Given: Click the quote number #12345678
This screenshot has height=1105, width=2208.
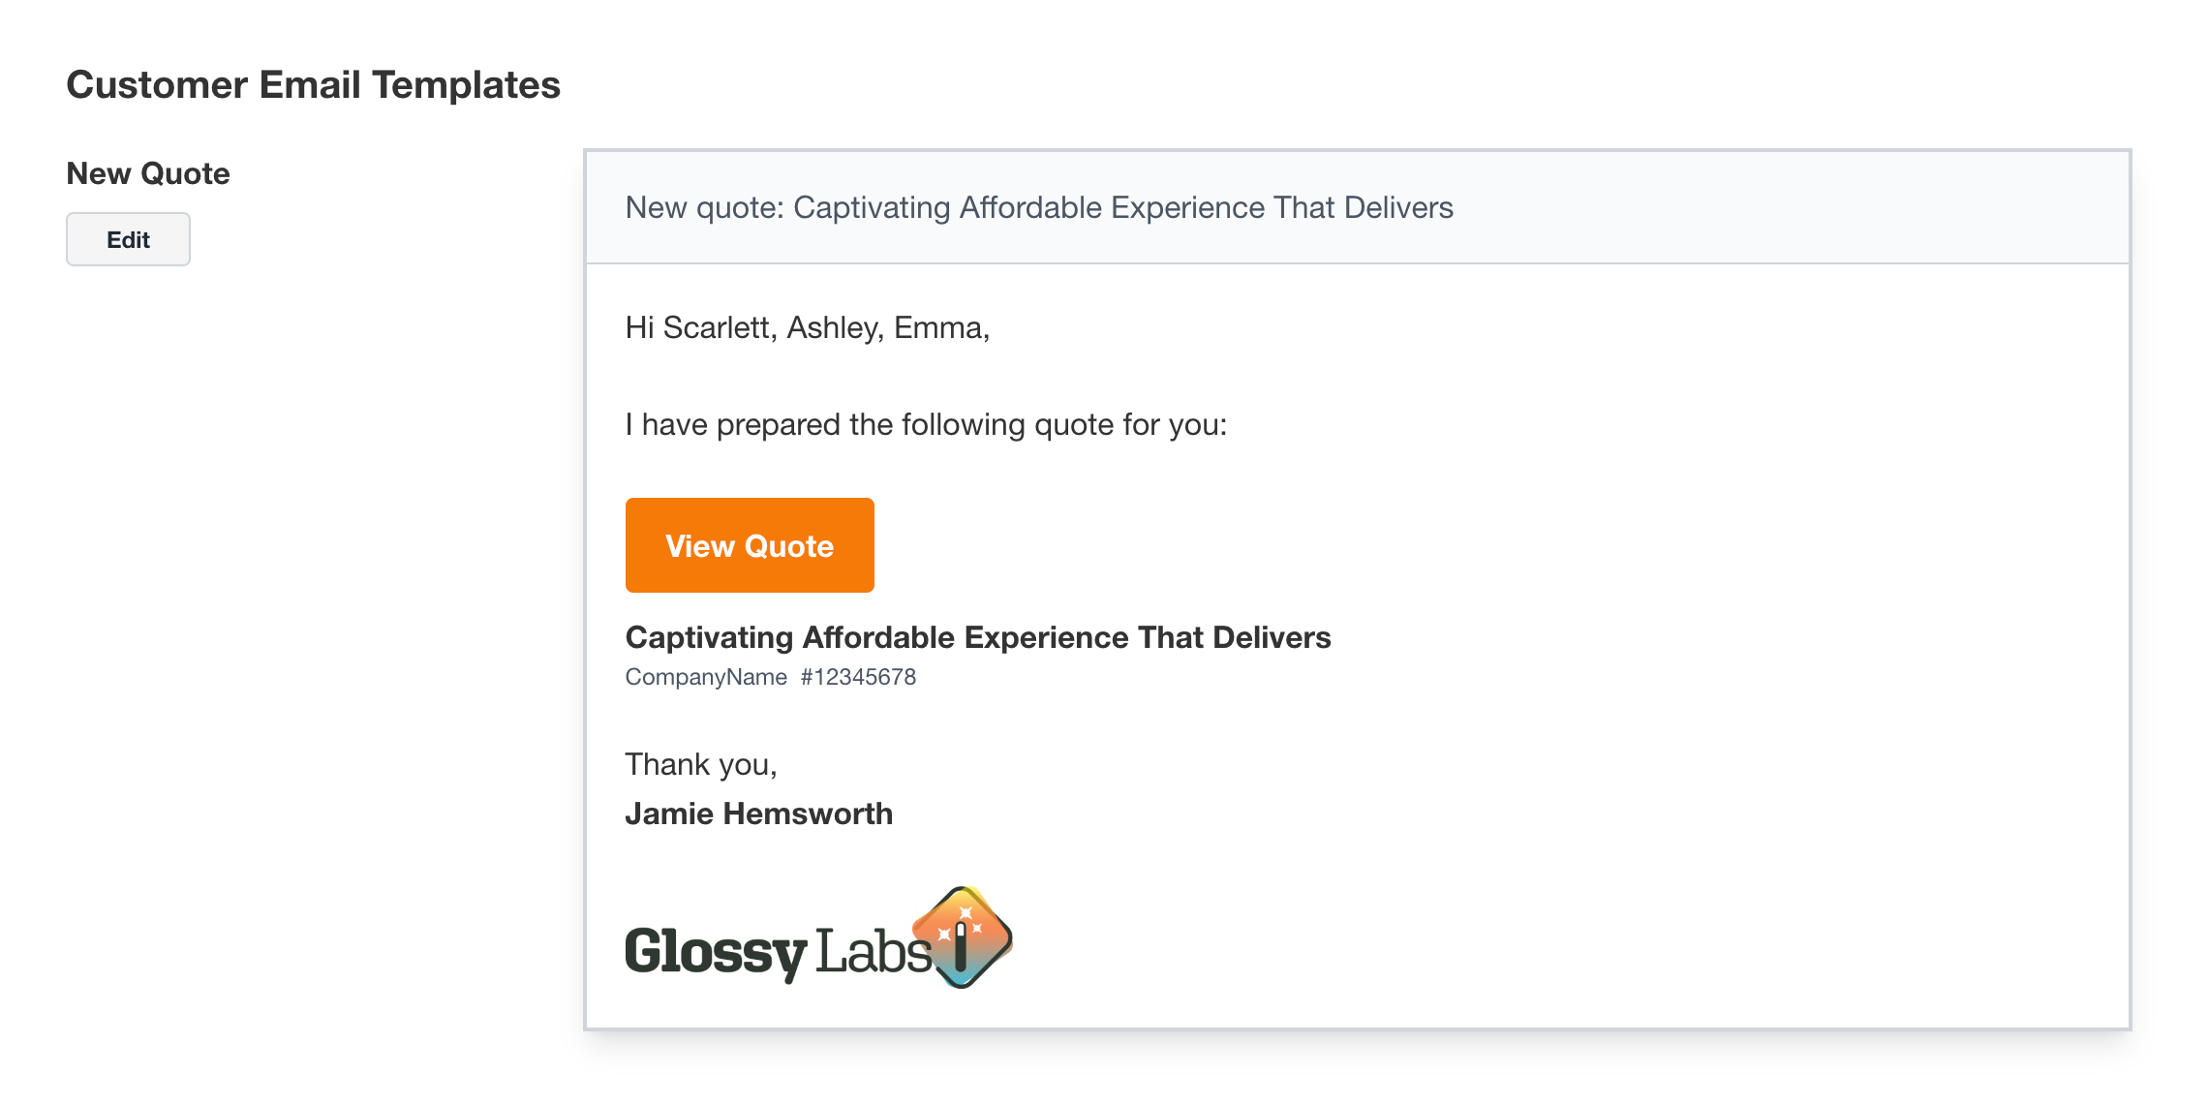Looking at the screenshot, I should (858, 677).
